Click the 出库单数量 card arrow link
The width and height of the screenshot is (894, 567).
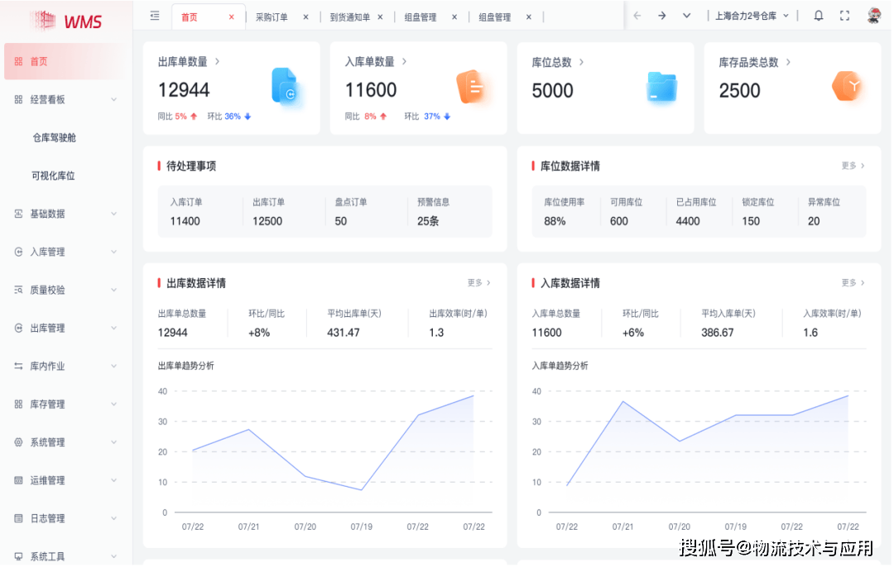coord(215,60)
